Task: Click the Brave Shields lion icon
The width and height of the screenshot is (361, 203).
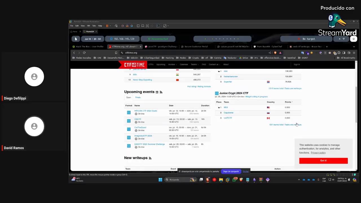Action: (275, 53)
